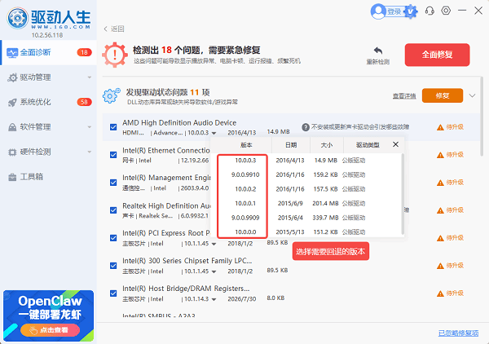The width and height of the screenshot is (489, 344).
Task: Uncheck Intel Management Engine checkbox
Action: point(113,183)
